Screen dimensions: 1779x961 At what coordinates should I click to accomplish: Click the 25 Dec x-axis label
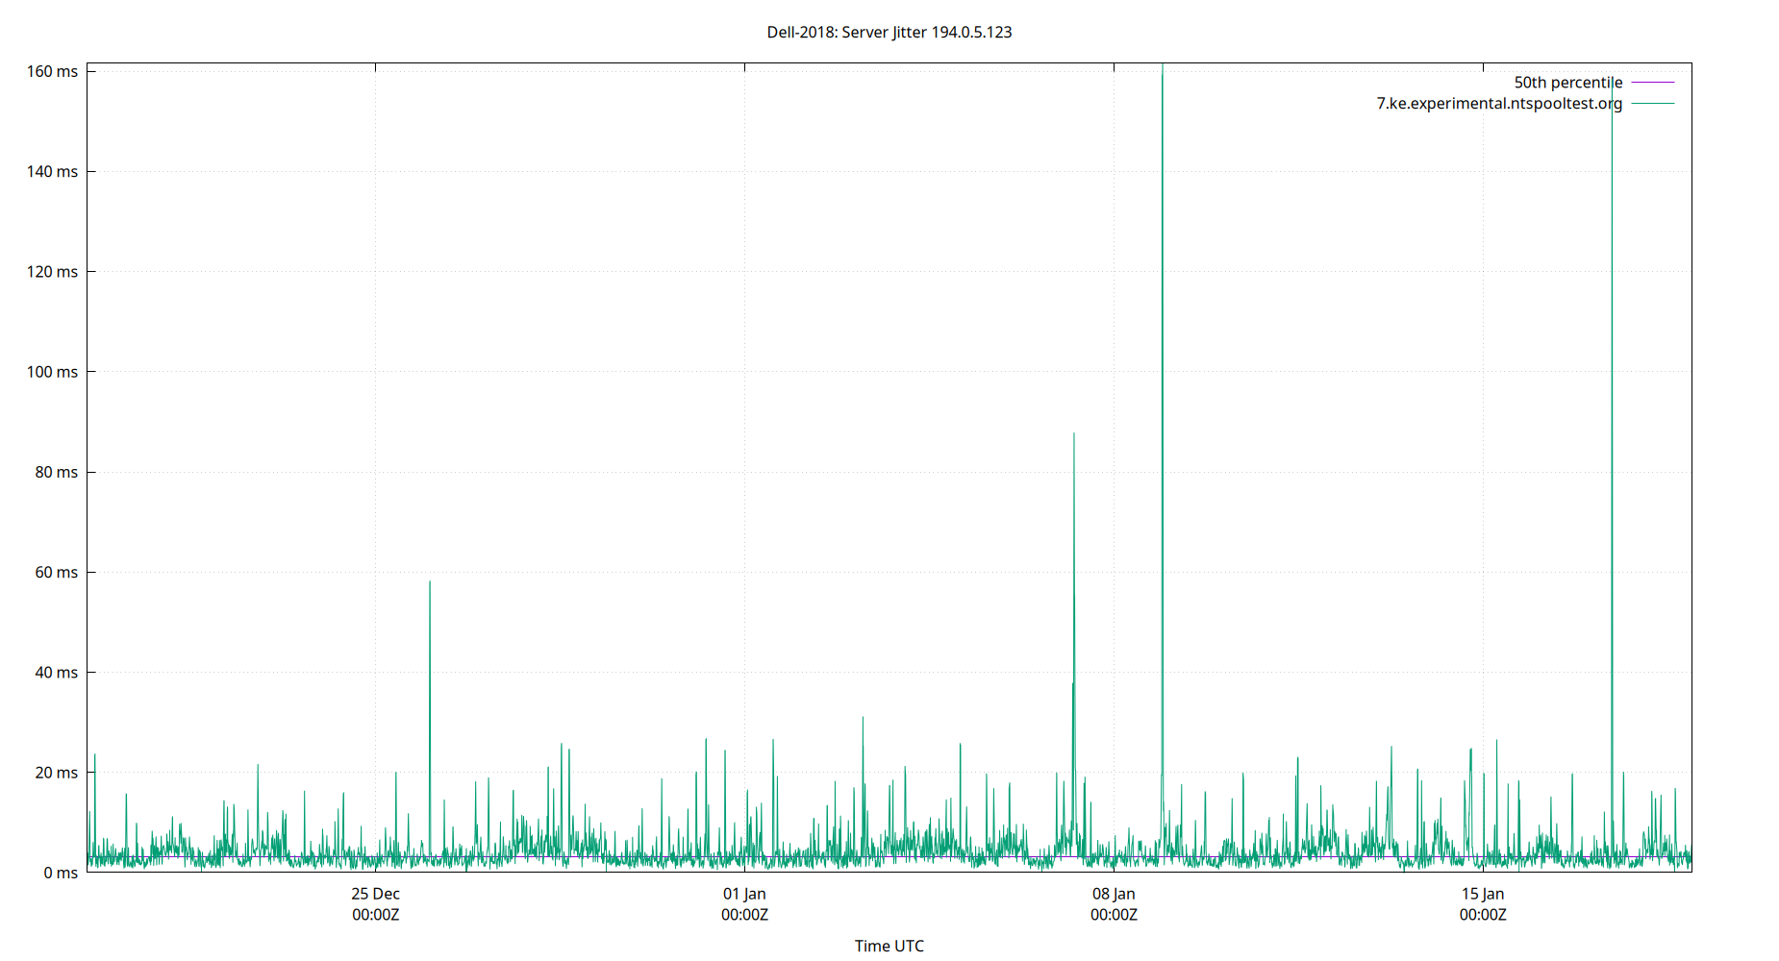(376, 893)
